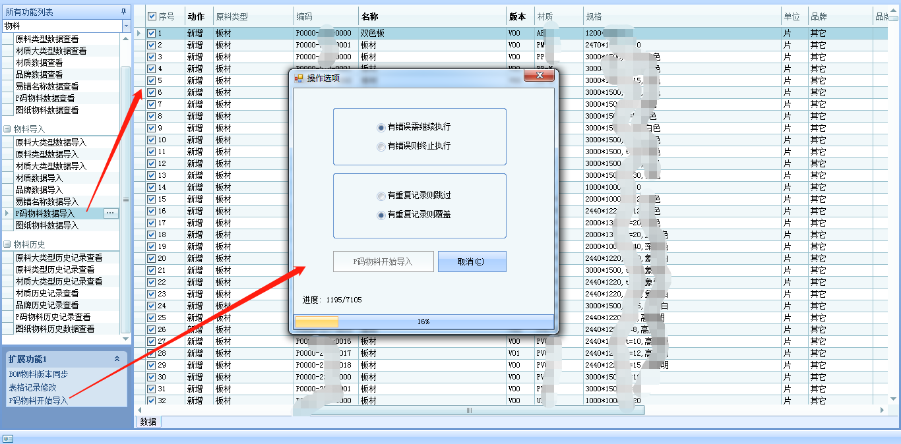Open 材质数据查看 item
901x444 pixels.
pos(39,63)
